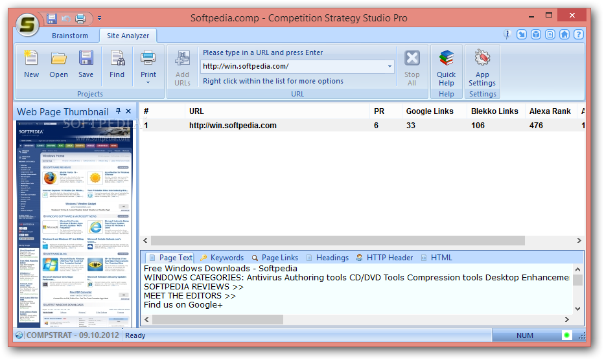
Task: Click the NUM indicator in status bar
Action: click(x=525, y=335)
